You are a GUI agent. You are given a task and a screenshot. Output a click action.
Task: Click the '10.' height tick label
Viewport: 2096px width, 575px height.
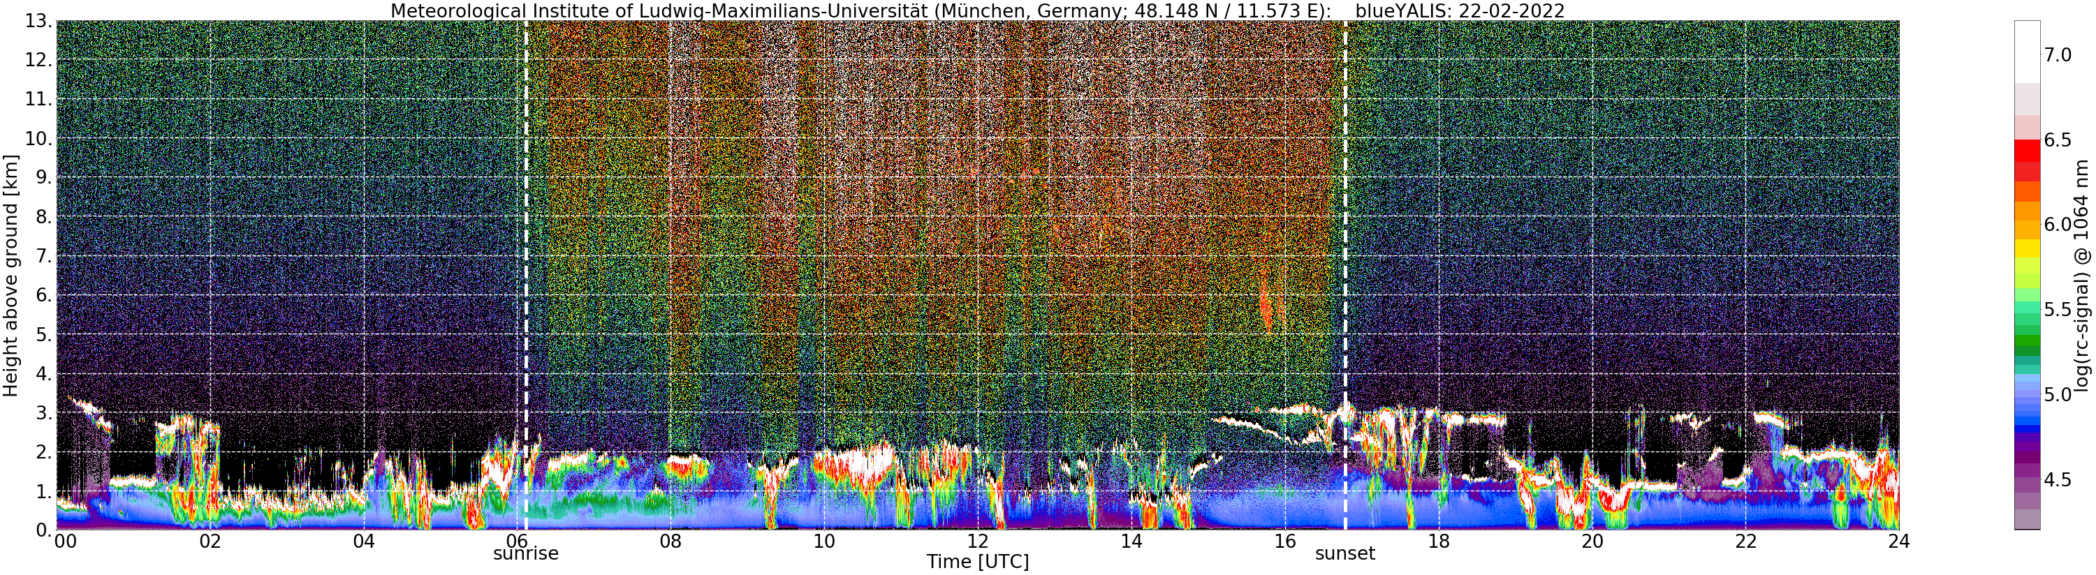[x=38, y=138]
